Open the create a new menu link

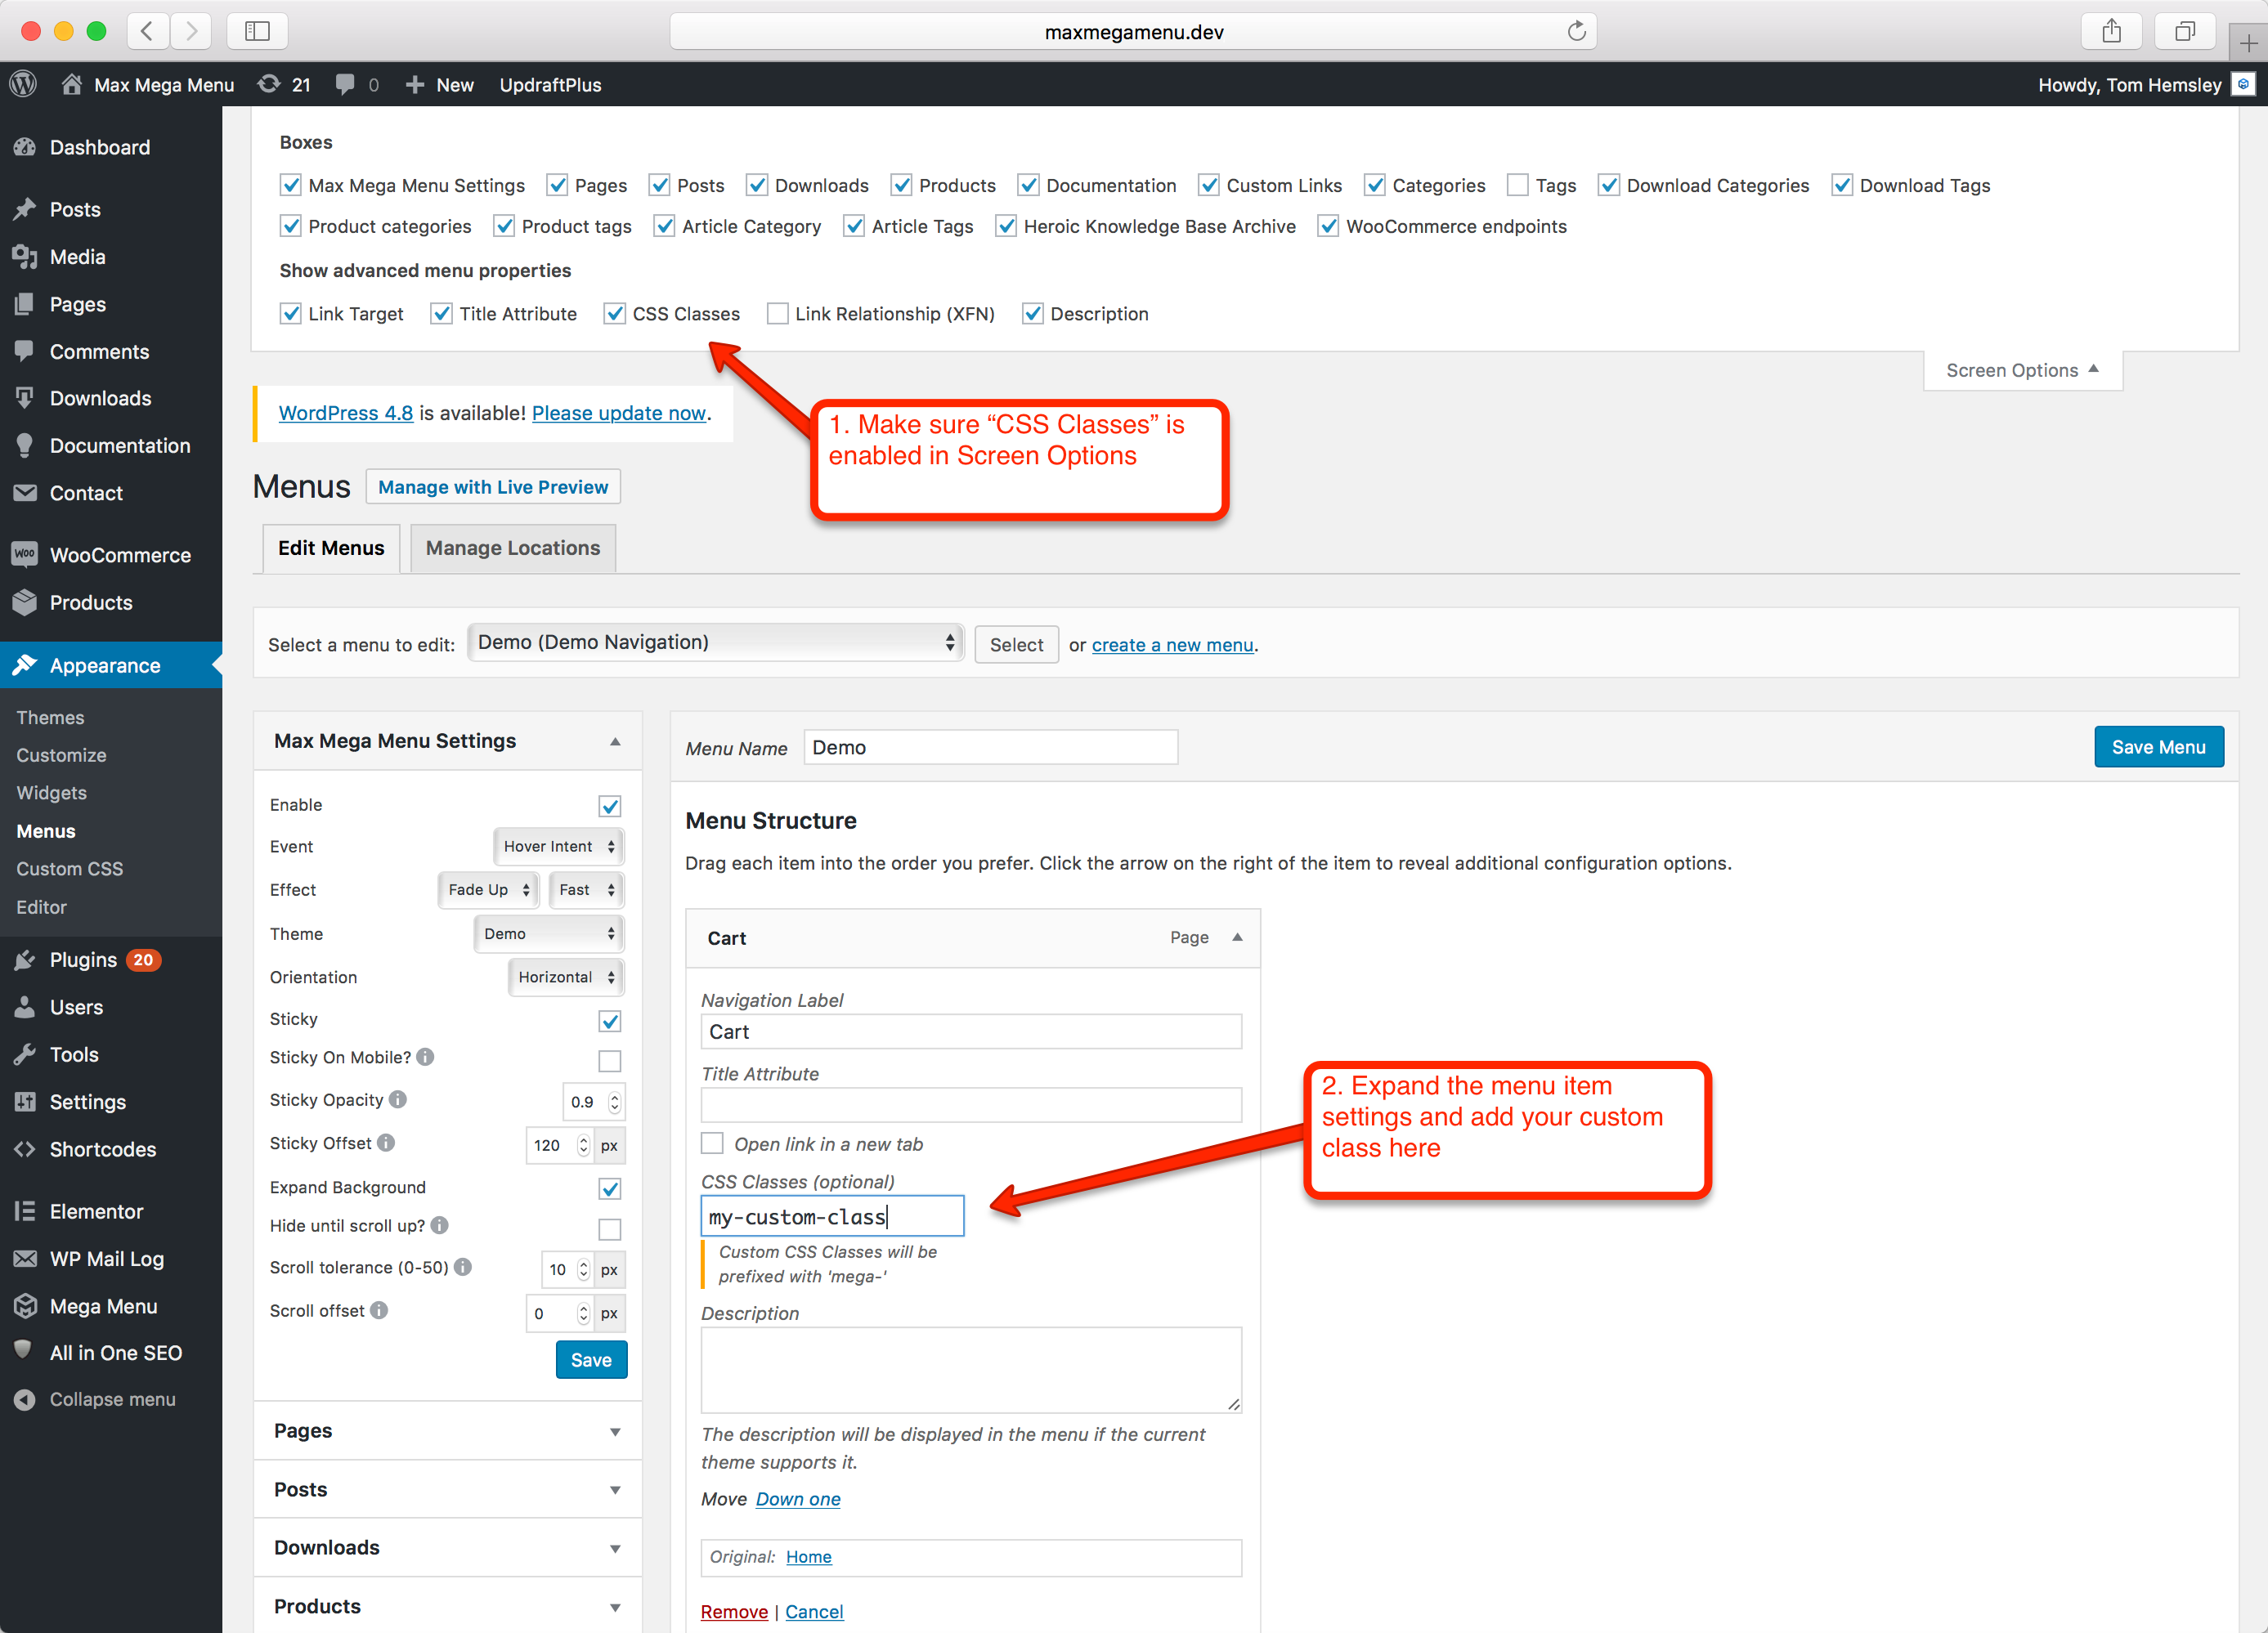1172,645
